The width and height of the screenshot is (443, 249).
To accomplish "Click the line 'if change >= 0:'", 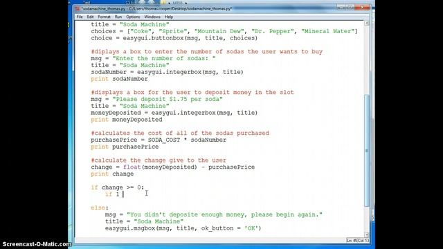I will pos(117,187).
